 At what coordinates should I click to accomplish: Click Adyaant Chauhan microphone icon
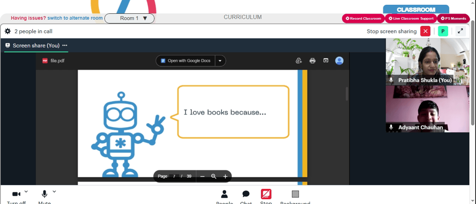tap(391, 128)
